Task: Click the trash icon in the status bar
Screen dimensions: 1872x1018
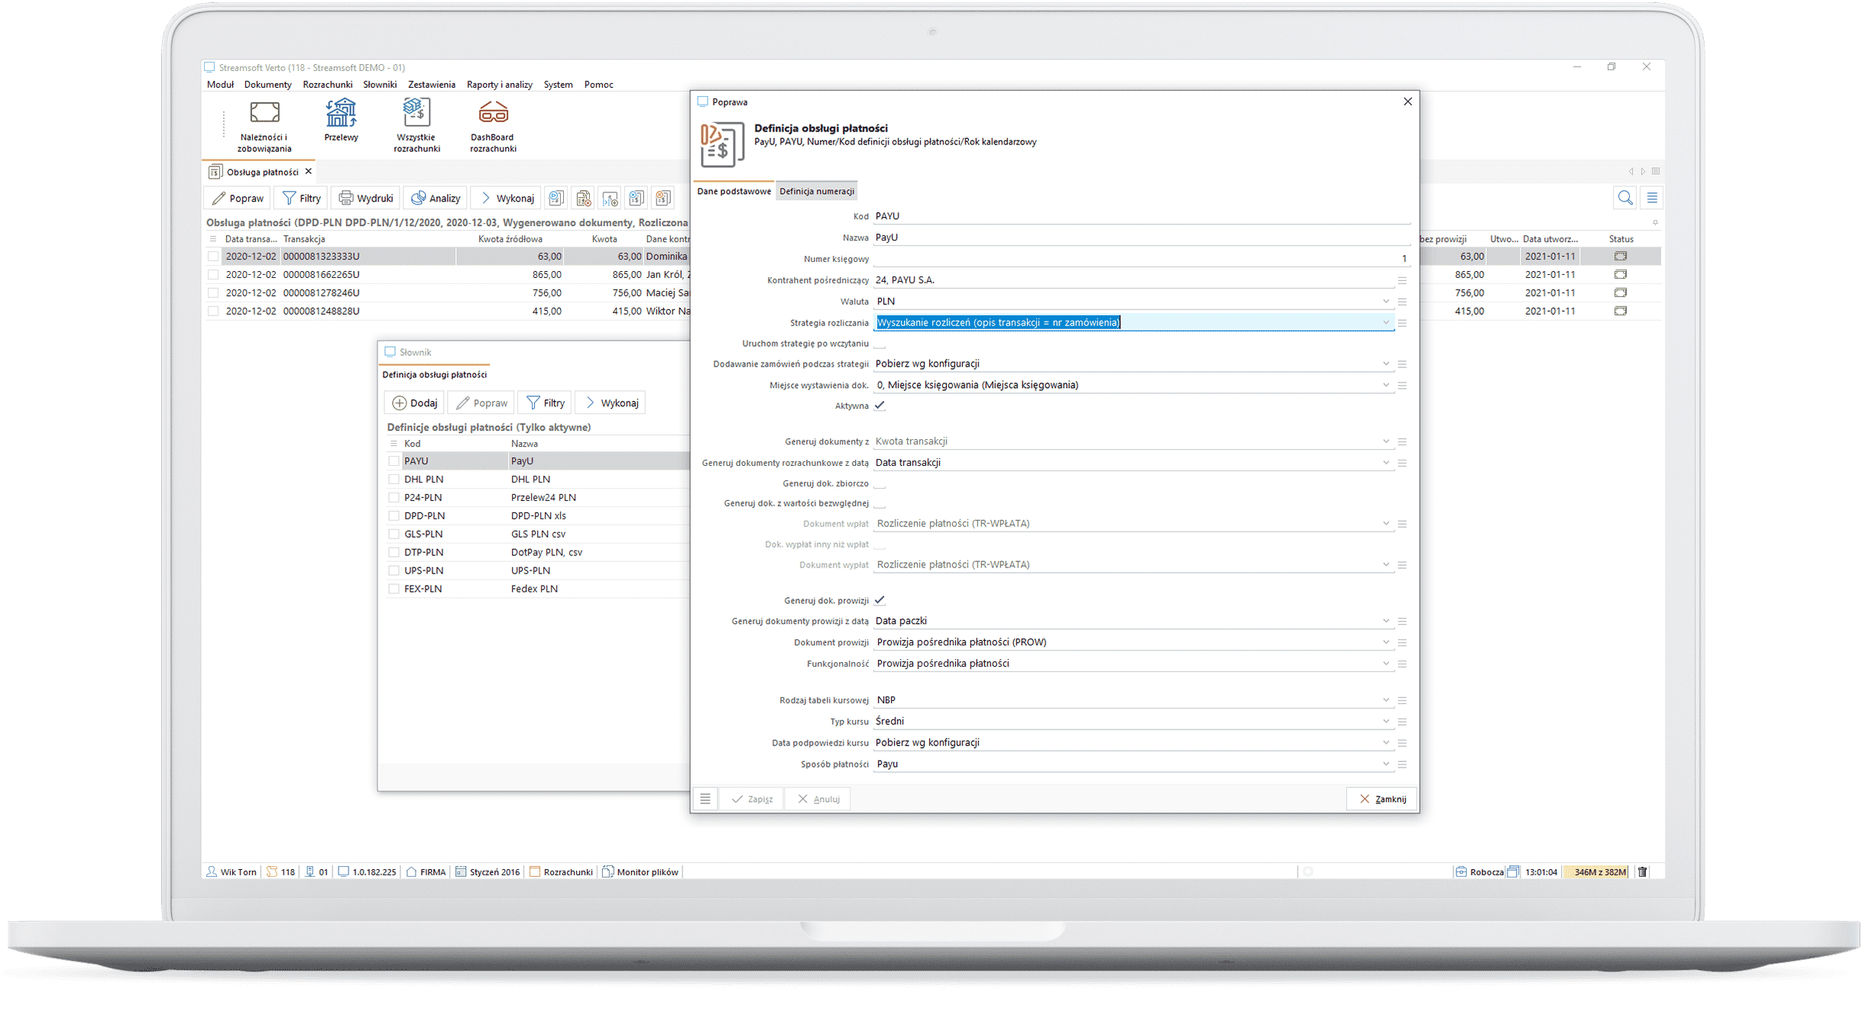Action: (1643, 872)
